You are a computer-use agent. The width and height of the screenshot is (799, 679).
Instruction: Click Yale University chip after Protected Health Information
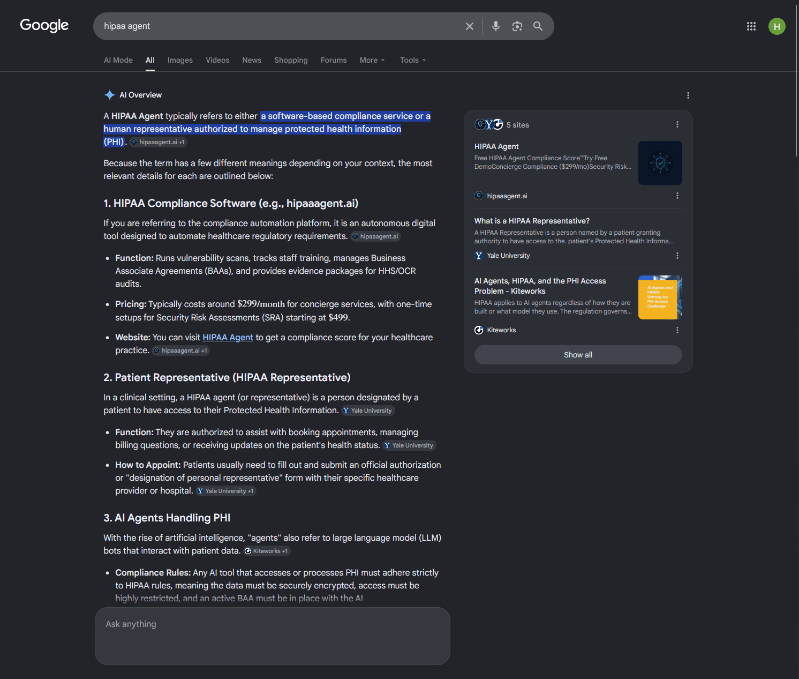tap(368, 411)
